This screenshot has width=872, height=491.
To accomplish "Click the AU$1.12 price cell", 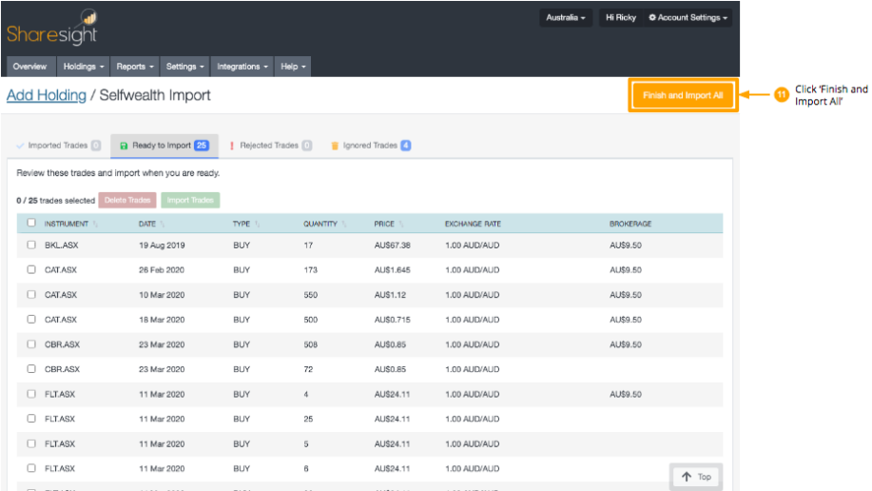I will pos(390,294).
